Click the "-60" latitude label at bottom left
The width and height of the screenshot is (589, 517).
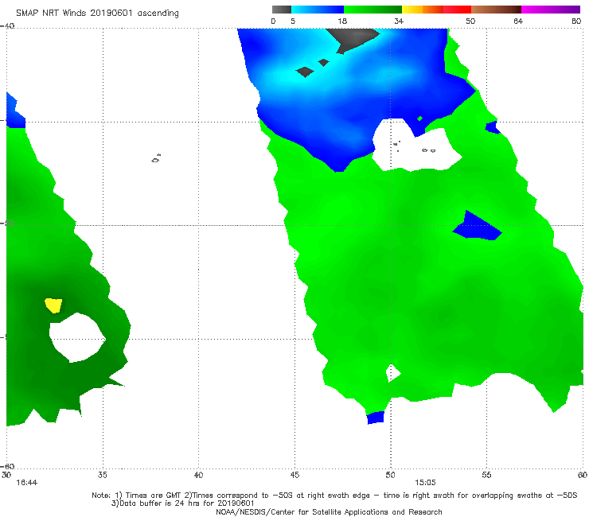(7, 466)
